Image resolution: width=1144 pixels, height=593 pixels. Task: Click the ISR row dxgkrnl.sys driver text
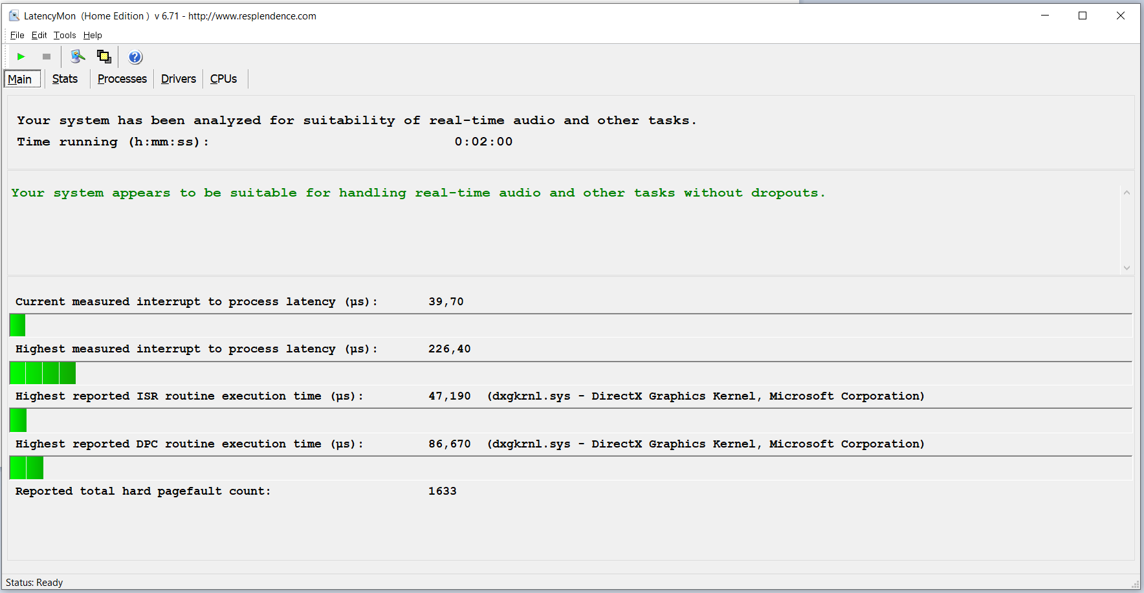(x=706, y=396)
